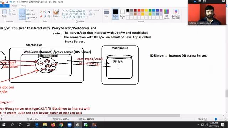Open Customize Quick Access Toolbar arrow
The width and height of the screenshot is (228, 128).
tap(17, 2)
